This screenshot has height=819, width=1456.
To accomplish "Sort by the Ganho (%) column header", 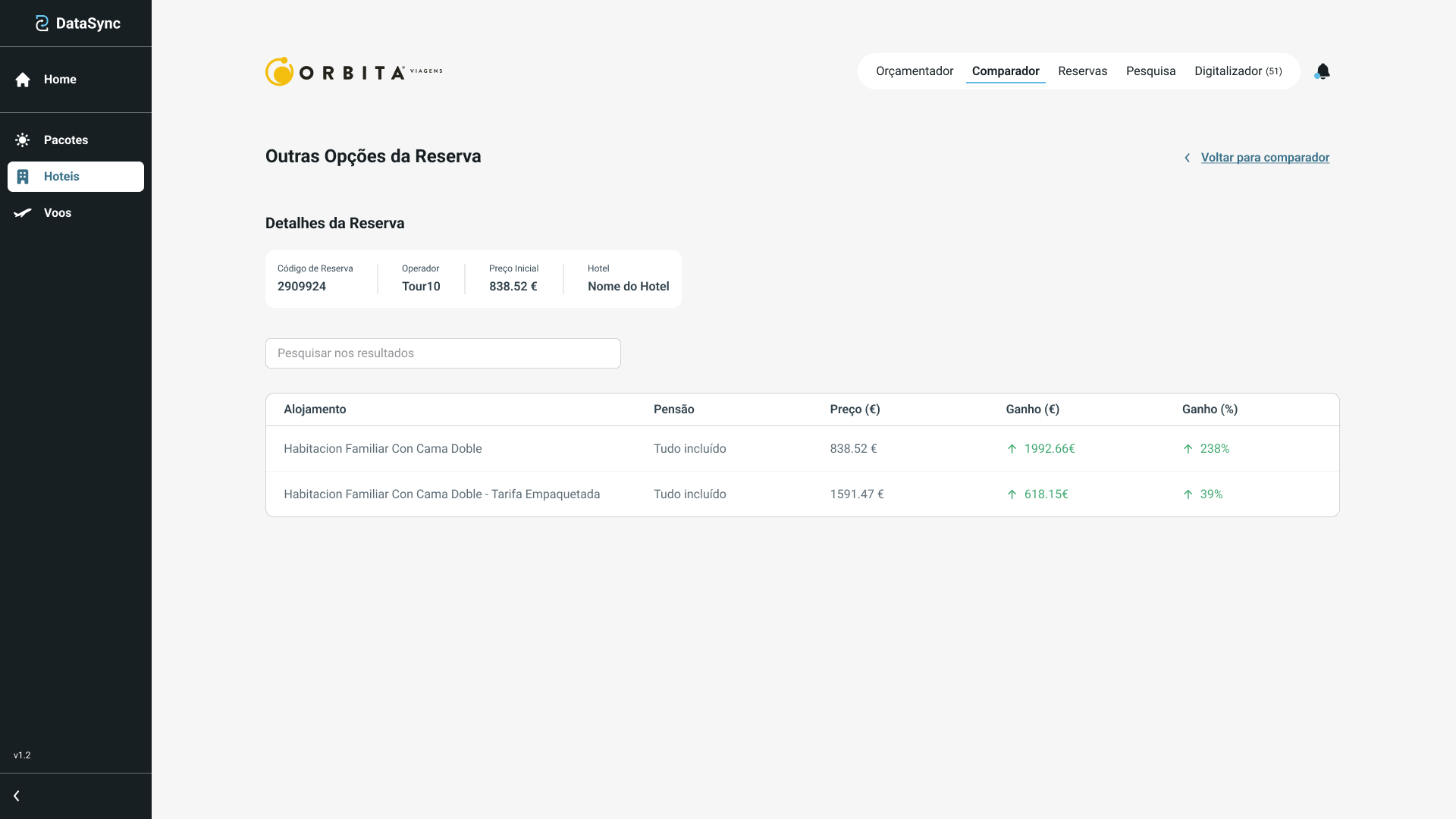I will pos(1210,409).
